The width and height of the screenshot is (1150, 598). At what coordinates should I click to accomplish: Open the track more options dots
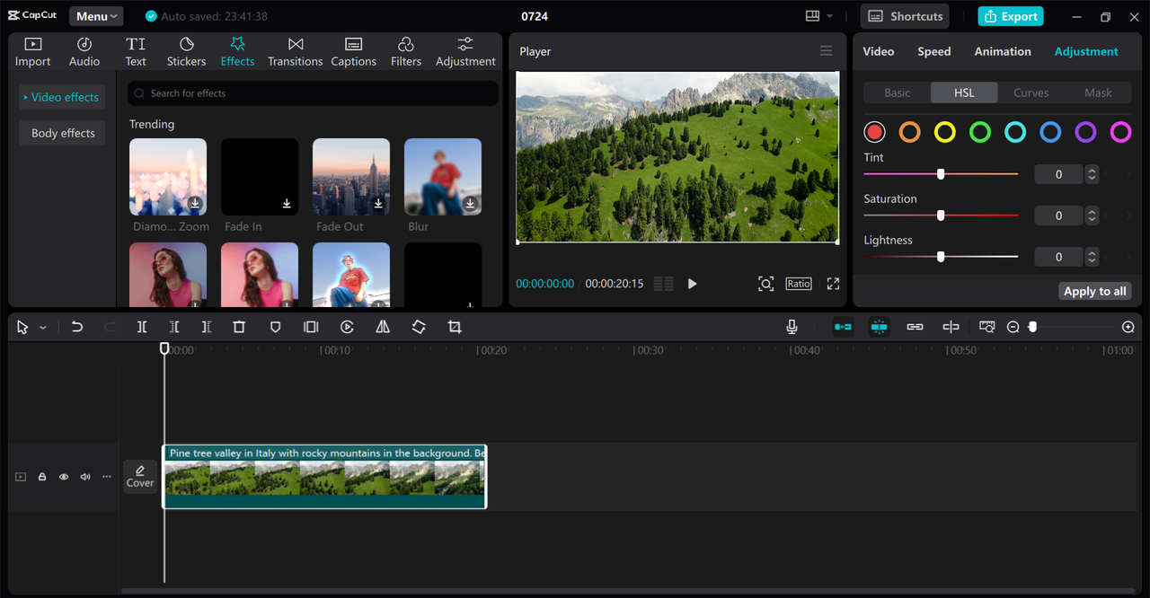106,477
